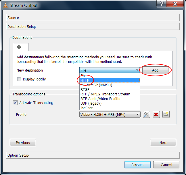This screenshot has width=186, height=175.
Task: Edit selected profile with wrench icon
Action: (146, 114)
